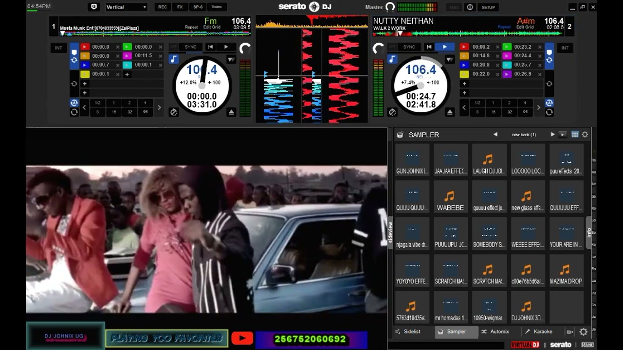Toggle keylock on deck 2
This screenshot has height=350, width=623.
pyautogui.click(x=392, y=59)
